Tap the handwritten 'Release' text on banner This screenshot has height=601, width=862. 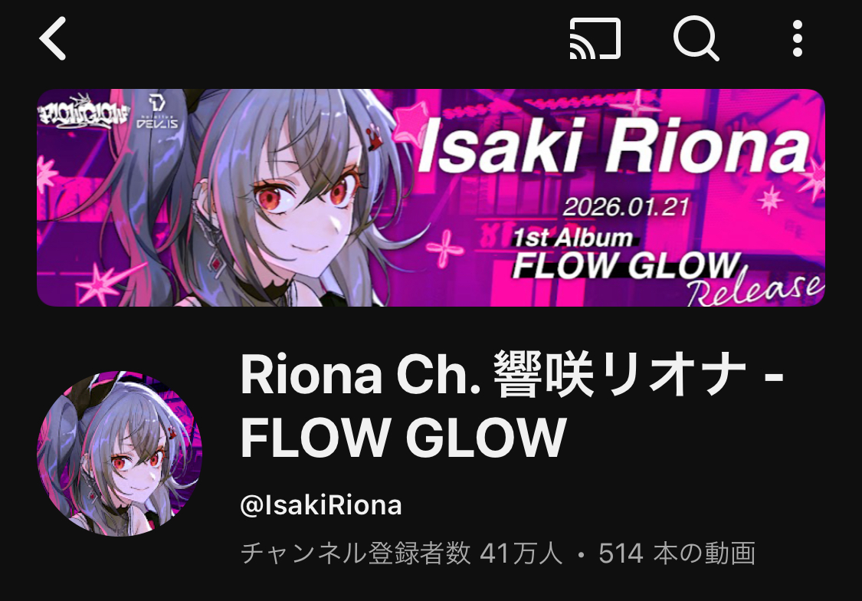click(755, 289)
